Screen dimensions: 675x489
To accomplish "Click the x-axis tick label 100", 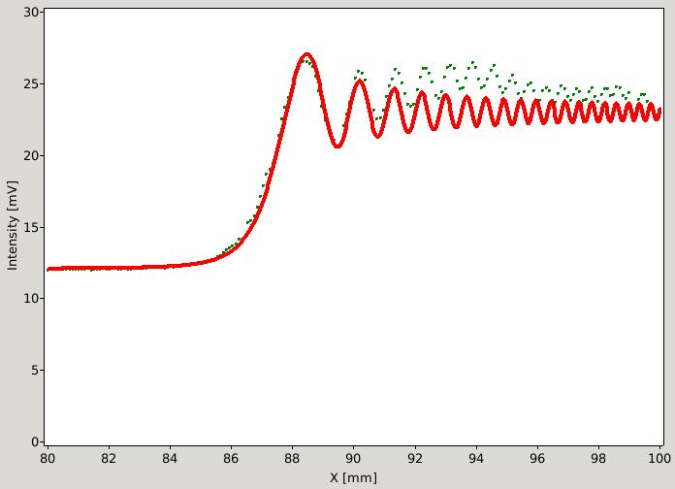I will coord(659,459).
